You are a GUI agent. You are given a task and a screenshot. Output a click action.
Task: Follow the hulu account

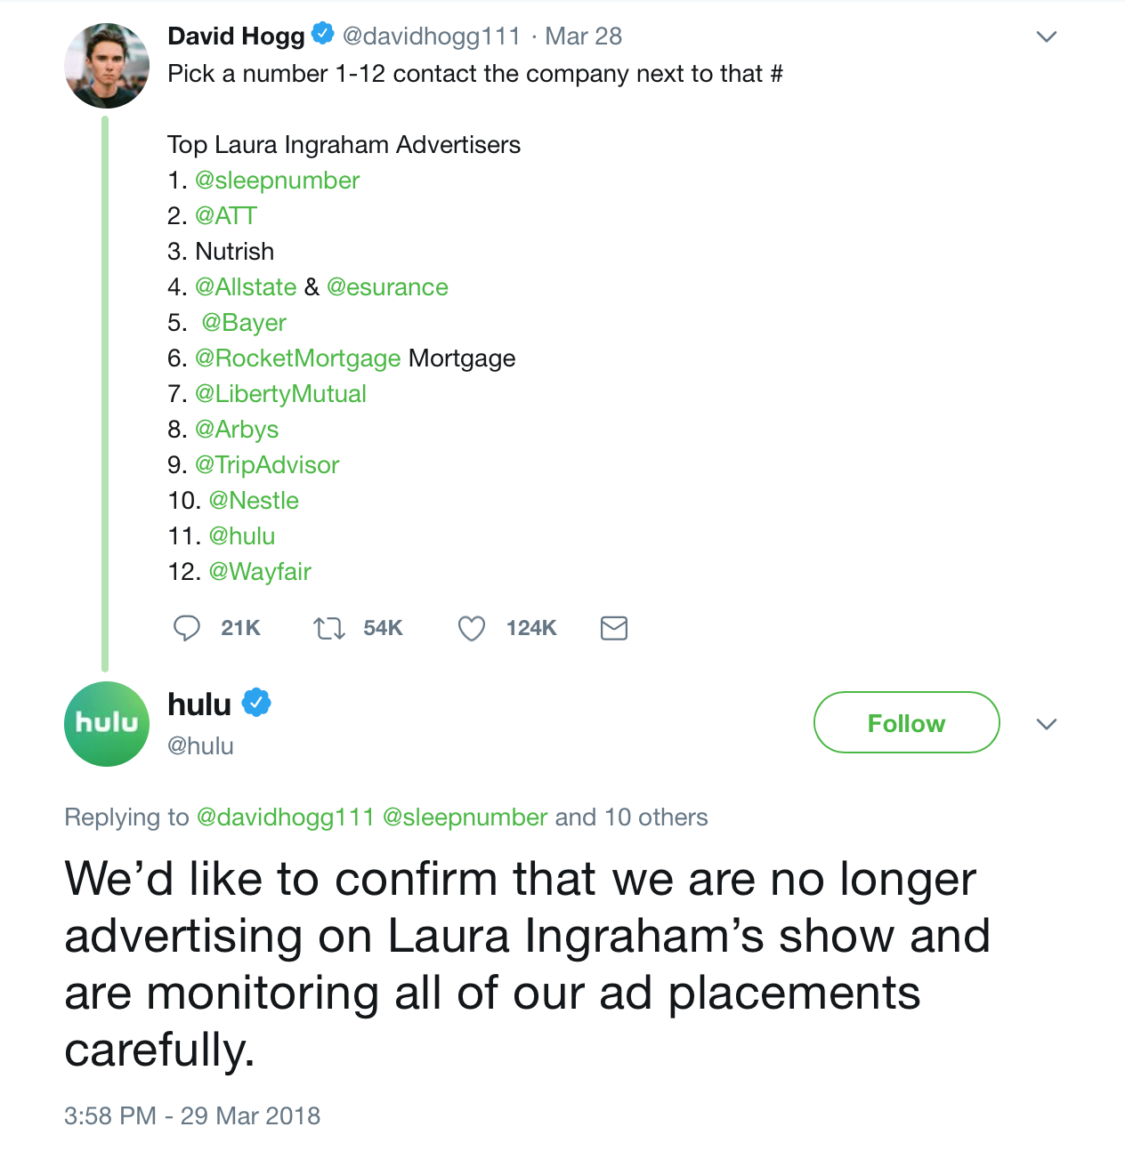click(x=906, y=722)
